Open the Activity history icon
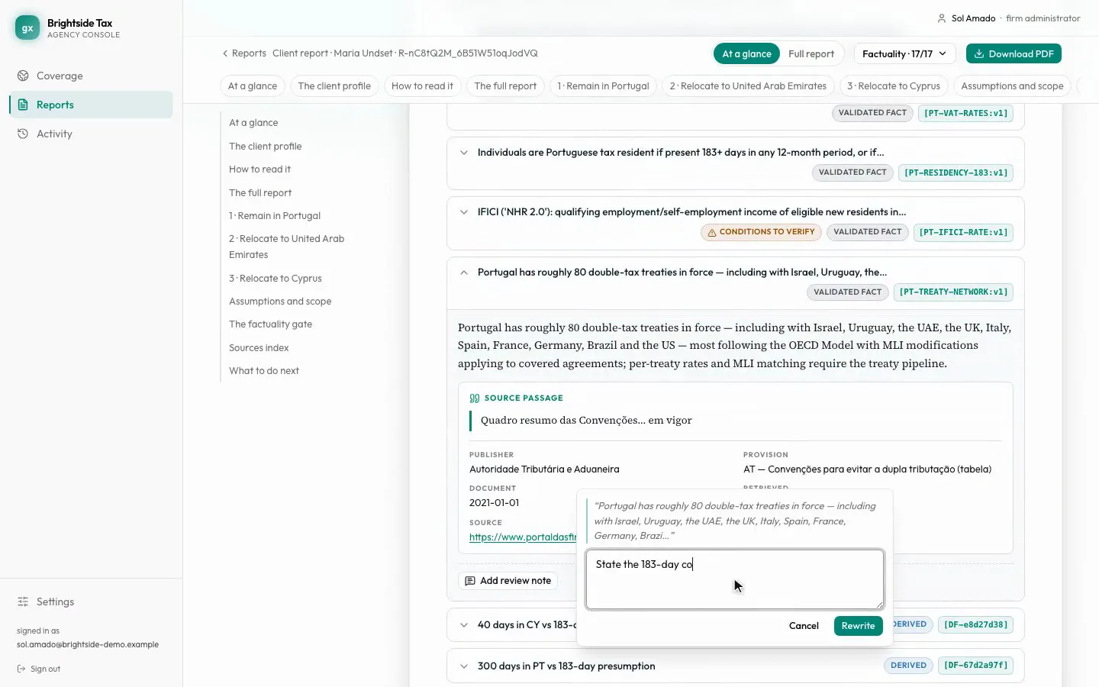1099x687 pixels. pyautogui.click(x=23, y=134)
